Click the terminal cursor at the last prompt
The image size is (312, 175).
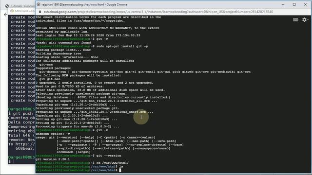pyautogui.click(x=120, y=170)
